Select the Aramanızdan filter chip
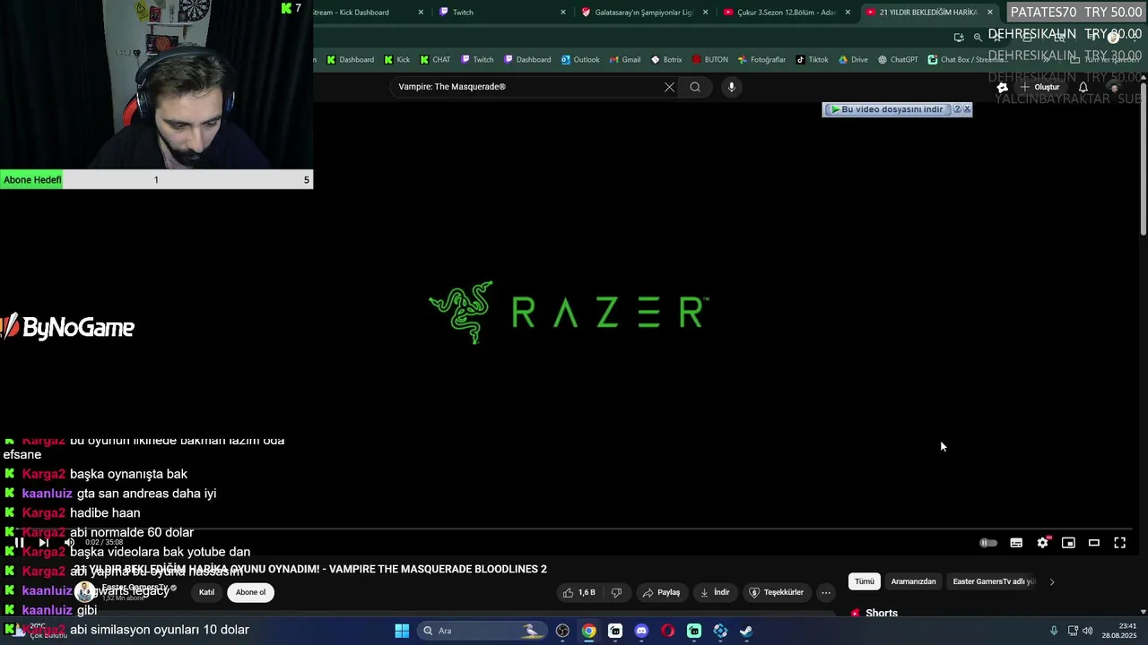 [x=913, y=581]
